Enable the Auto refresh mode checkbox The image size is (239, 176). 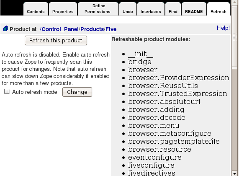7,92
